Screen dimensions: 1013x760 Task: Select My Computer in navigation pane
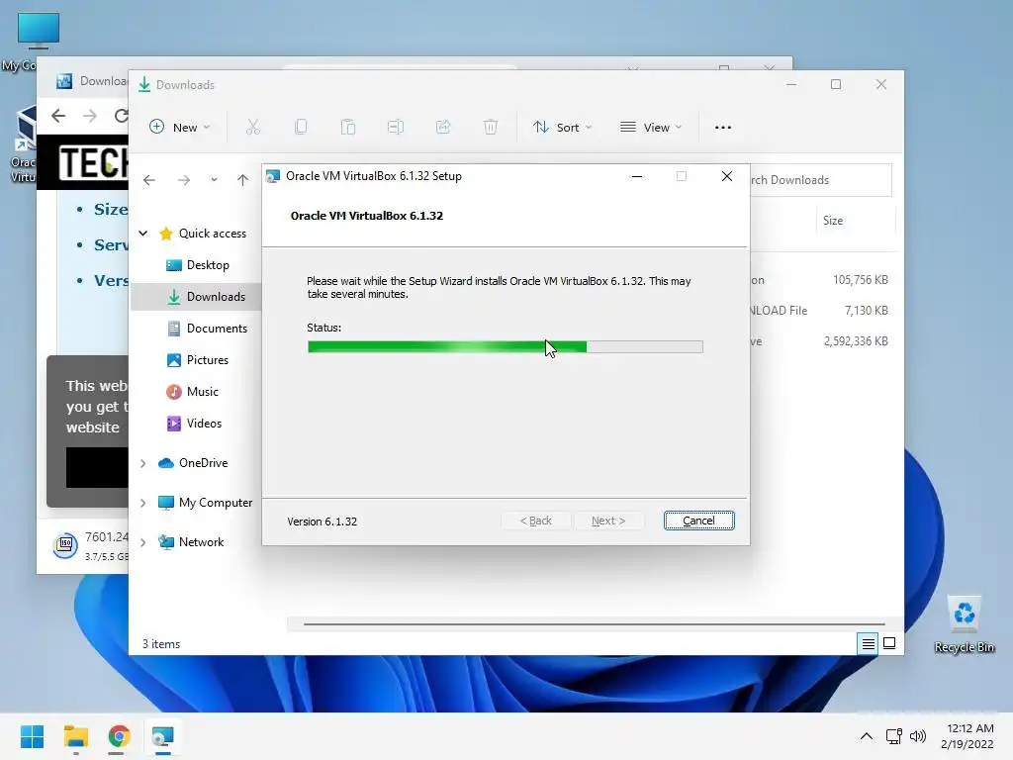click(206, 503)
